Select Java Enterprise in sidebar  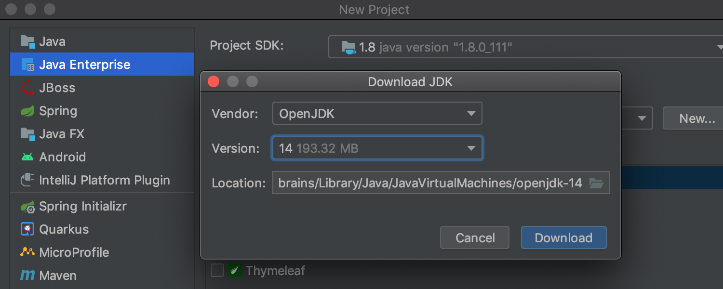[102, 65]
